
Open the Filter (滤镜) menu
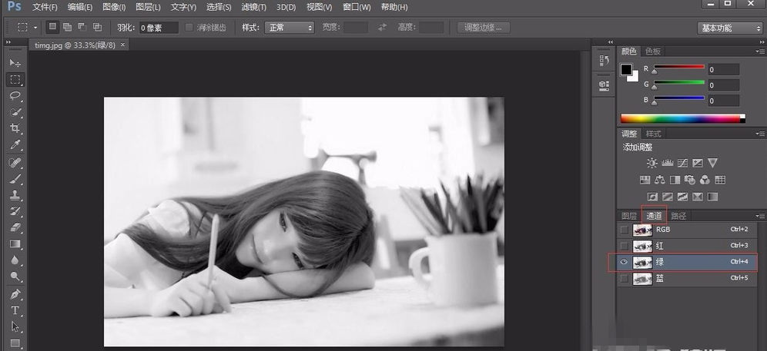click(x=253, y=7)
